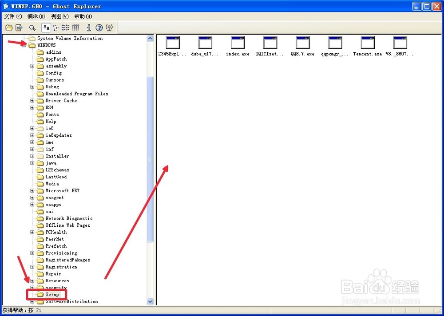This screenshot has width=444, height=316.
Task: Select the L2Schemas folder
Action: 57,170
